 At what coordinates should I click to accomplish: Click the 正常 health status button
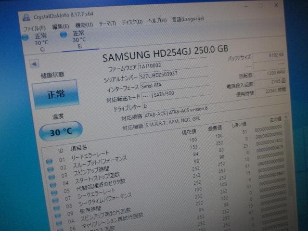56,94
